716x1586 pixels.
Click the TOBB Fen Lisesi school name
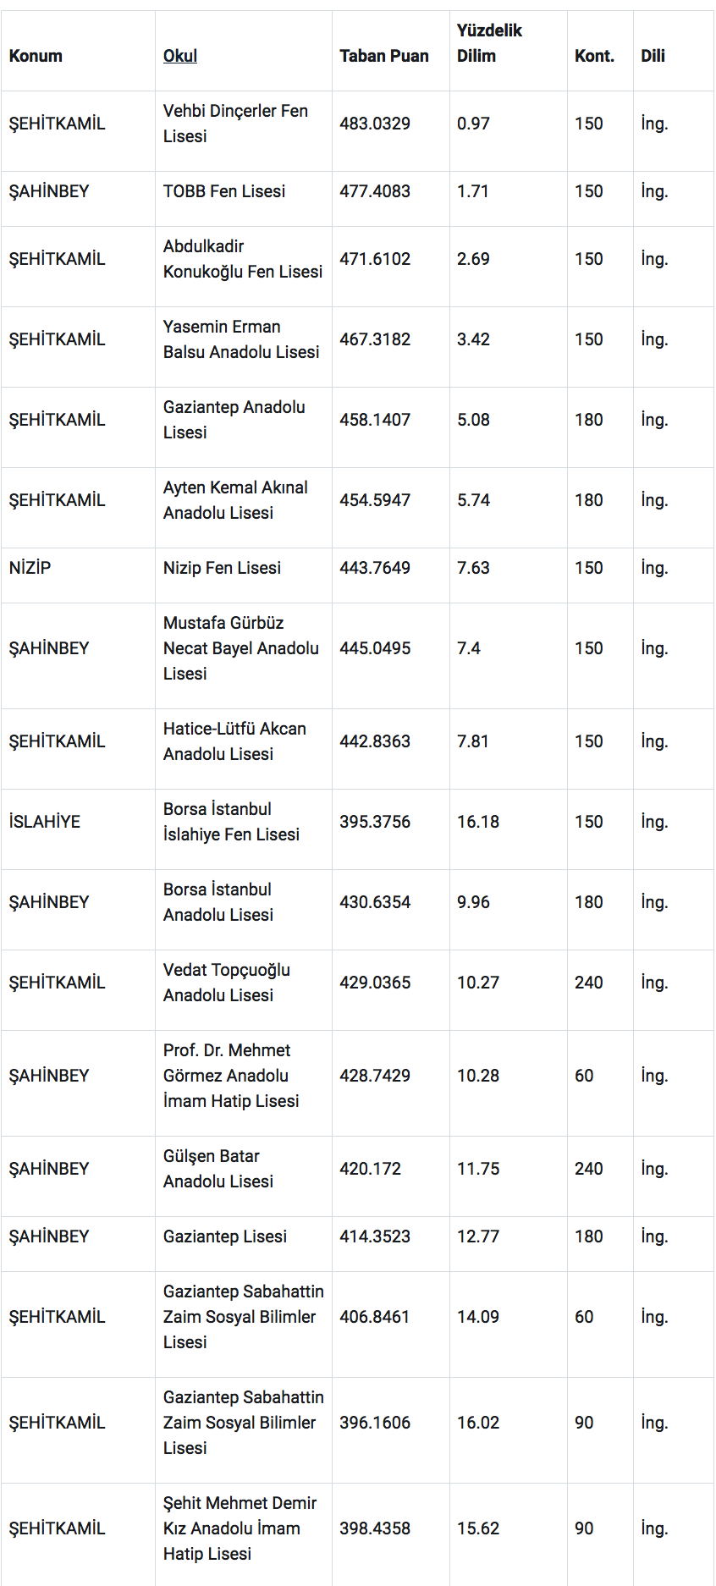(x=224, y=191)
